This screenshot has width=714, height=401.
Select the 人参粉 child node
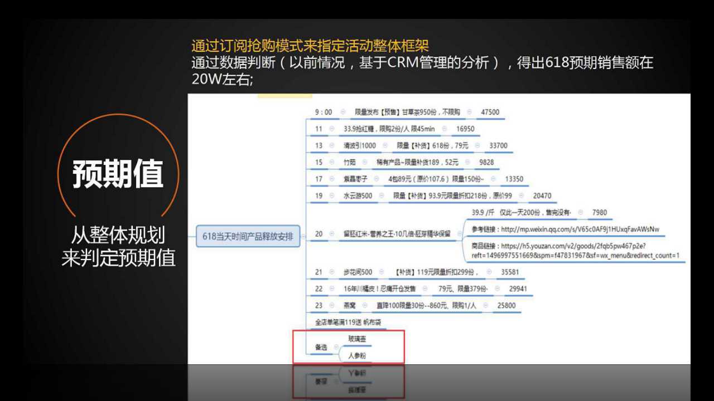(x=357, y=355)
